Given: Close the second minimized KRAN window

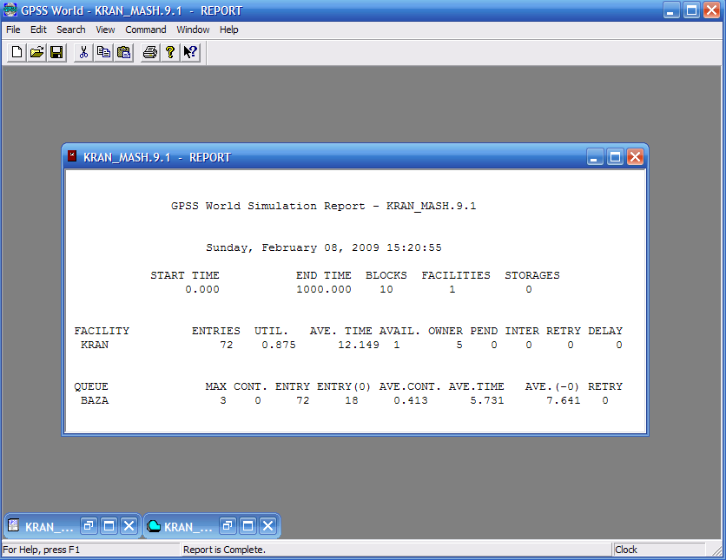Looking at the screenshot, I should pyautogui.click(x=268, y=526).
